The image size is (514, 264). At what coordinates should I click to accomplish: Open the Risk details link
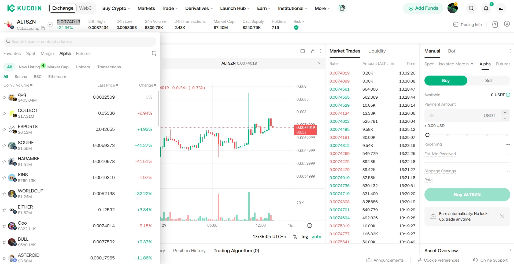click(x=299, y=21)
